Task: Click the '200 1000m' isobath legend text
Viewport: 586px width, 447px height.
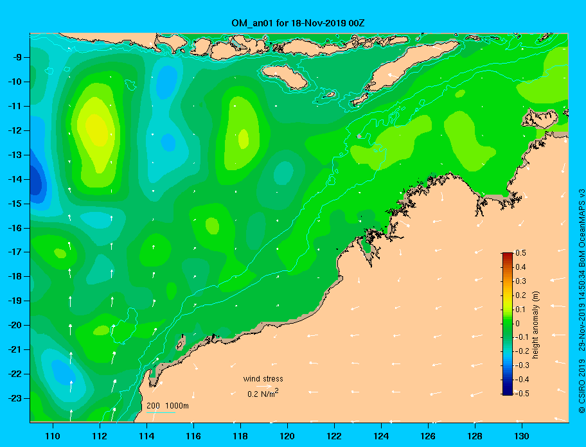Action: 168,405
